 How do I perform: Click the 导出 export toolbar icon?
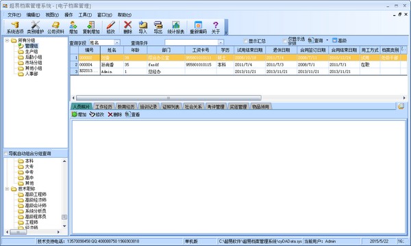point(158,27)
